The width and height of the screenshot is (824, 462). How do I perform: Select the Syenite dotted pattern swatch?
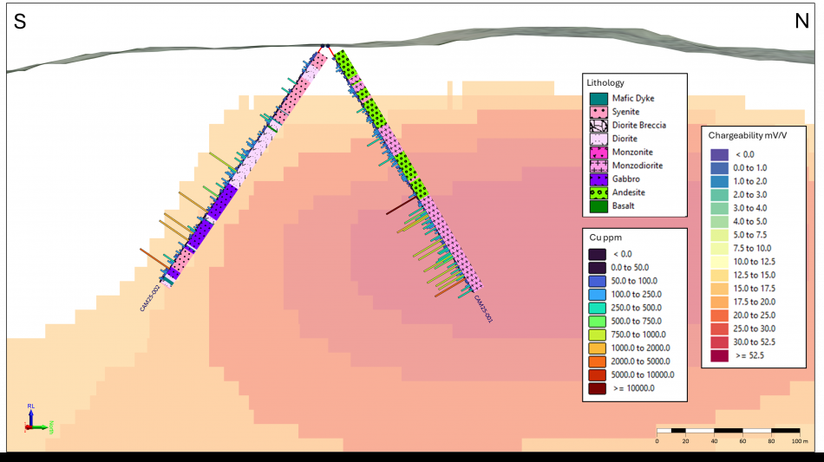click(x=597, y=112)
